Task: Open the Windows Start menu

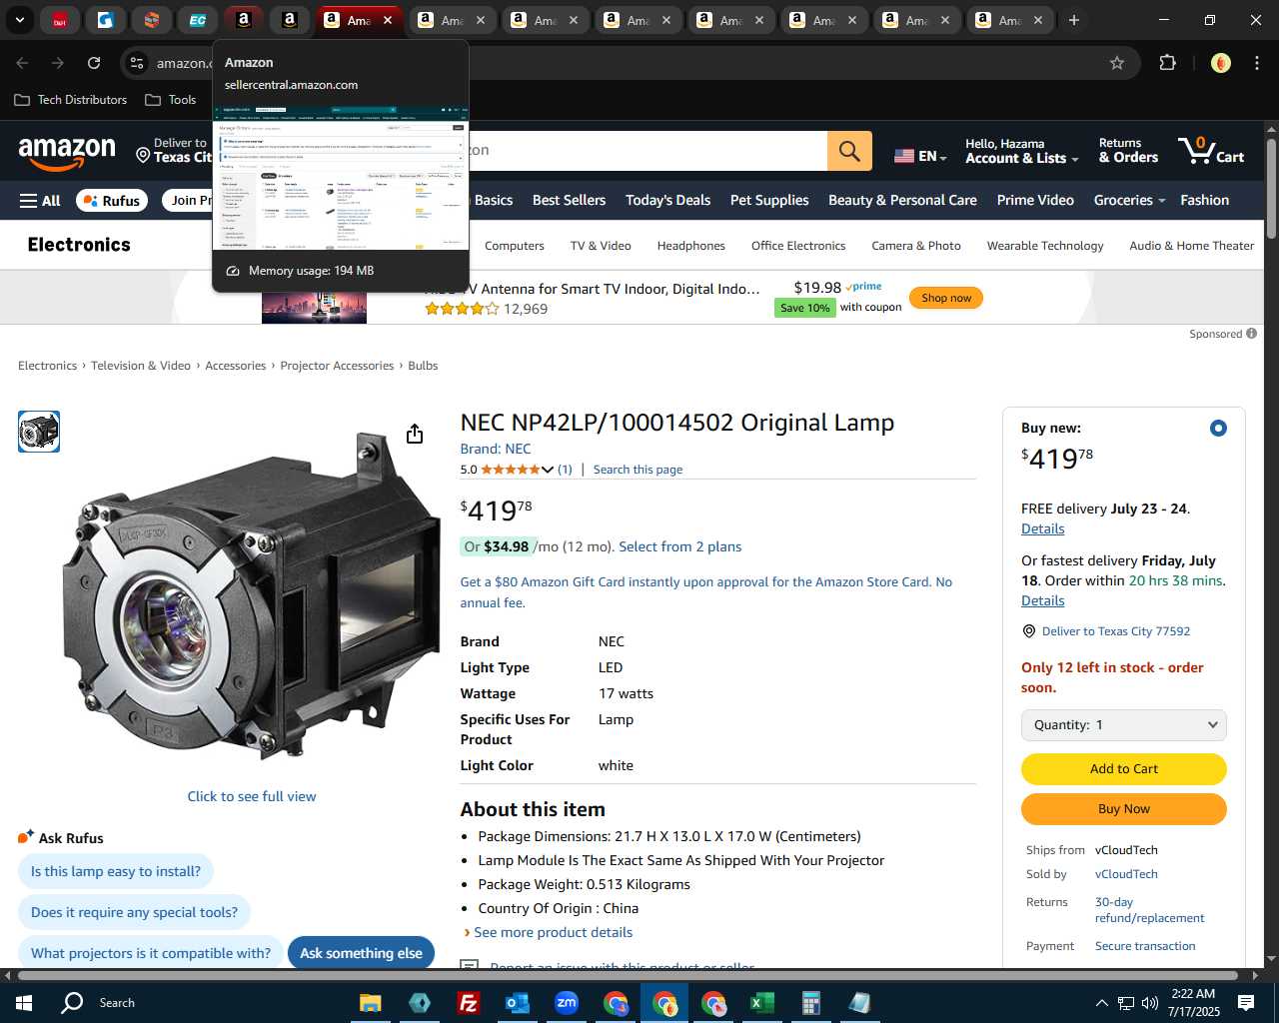Action: point(24,1002)
